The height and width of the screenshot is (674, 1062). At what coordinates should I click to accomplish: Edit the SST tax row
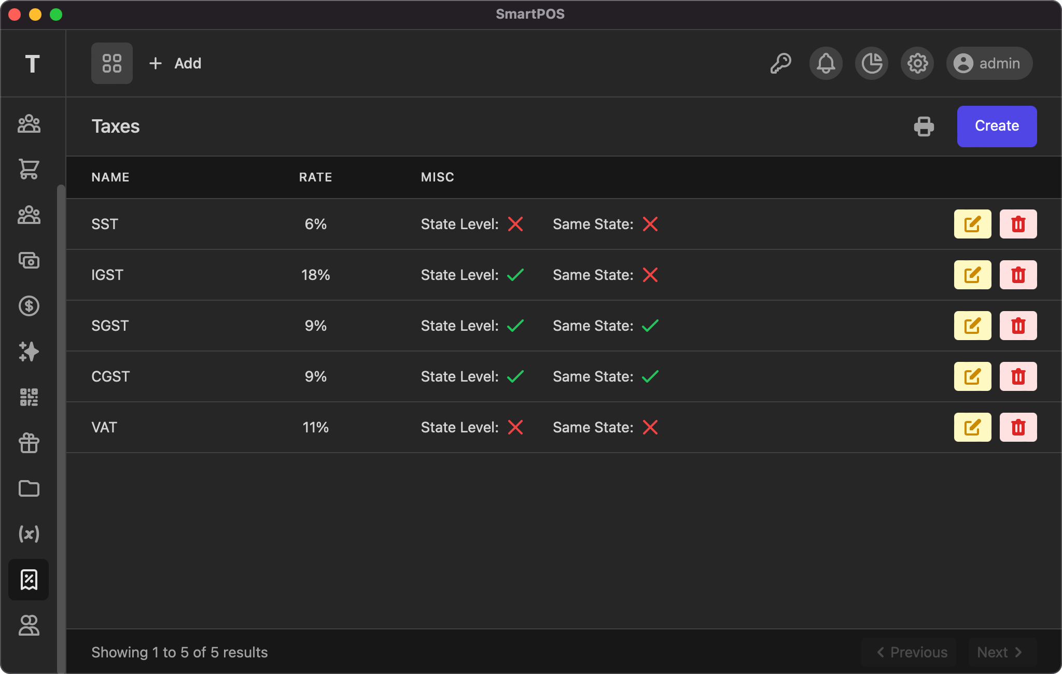pyautogui.click(x=972, y=224)
